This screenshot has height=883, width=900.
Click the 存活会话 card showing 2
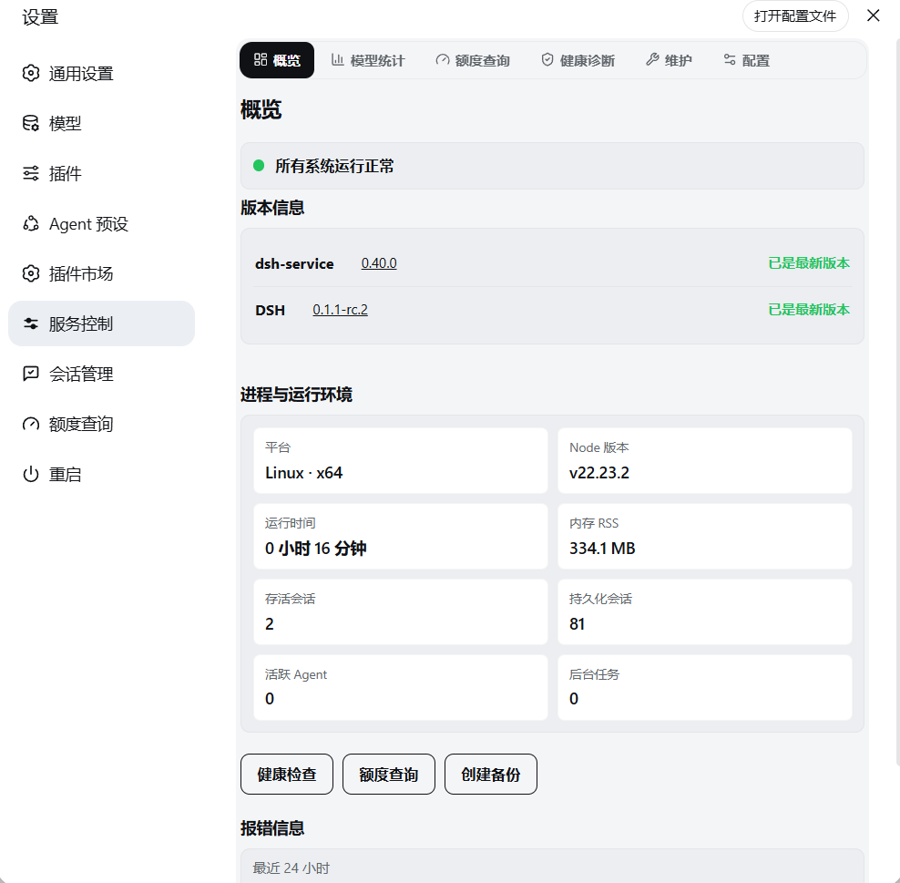[401, 611]
